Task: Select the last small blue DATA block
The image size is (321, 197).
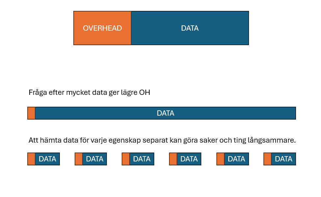Action: coord(284,159)
